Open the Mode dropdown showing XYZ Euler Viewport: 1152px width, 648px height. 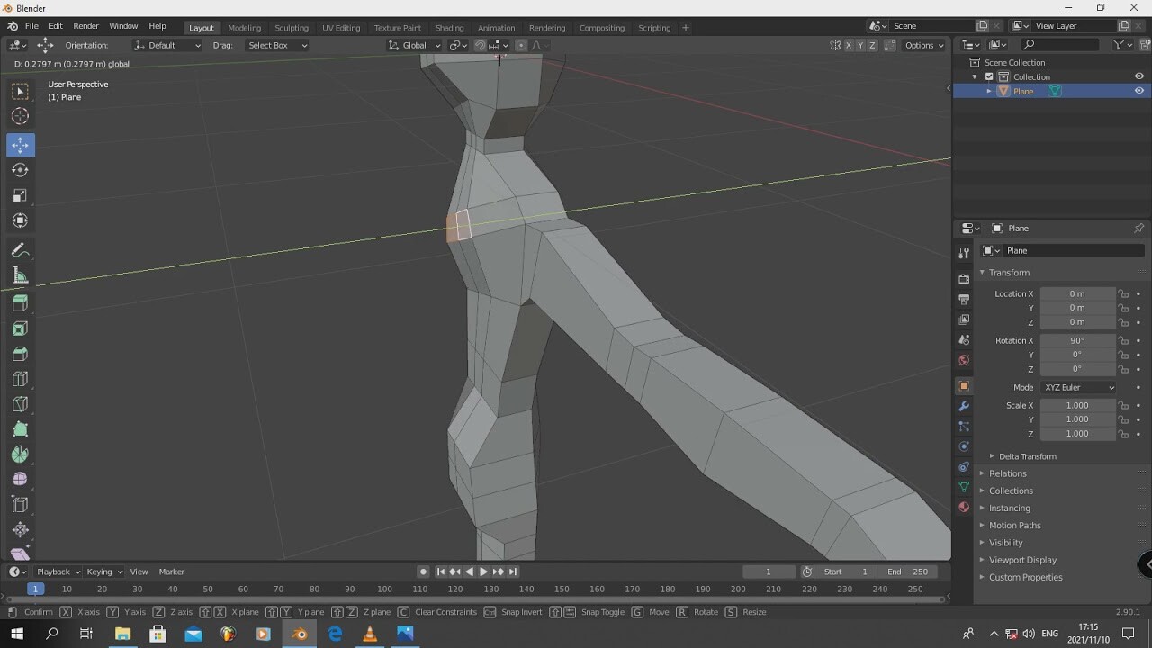(x=1078, y=387)
